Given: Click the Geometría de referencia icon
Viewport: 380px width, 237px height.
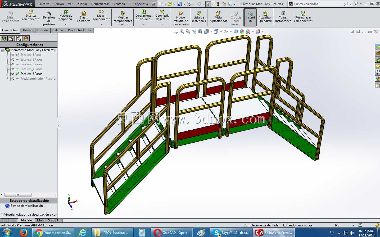Looking at the screenshot, I should pos(162,12).
